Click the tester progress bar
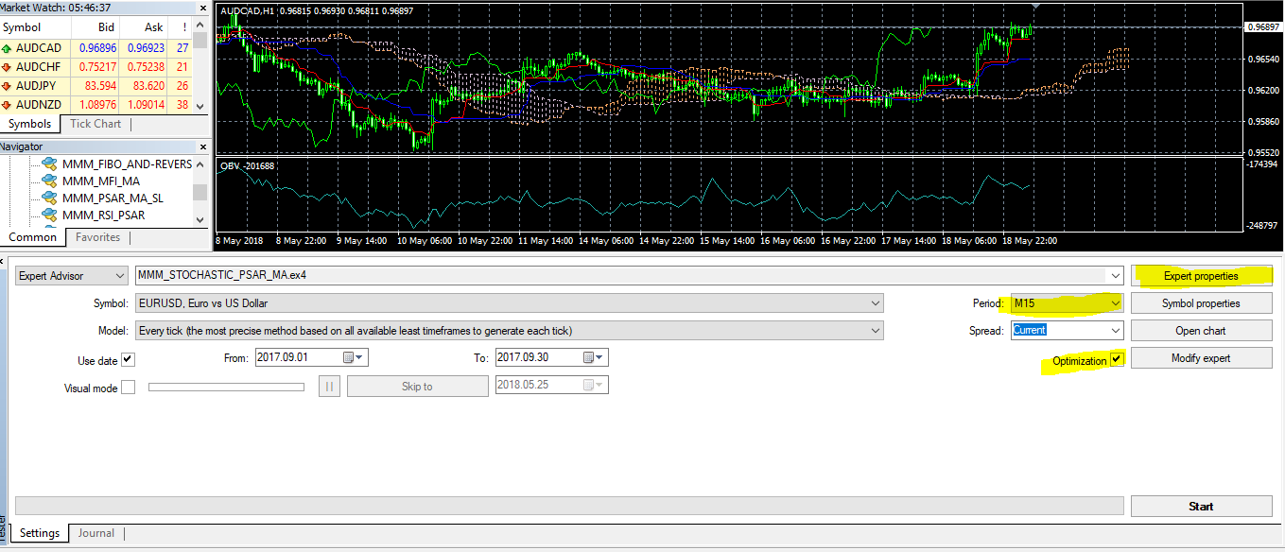Screen dimensions: 1285x552 click(x=570, y=506)
